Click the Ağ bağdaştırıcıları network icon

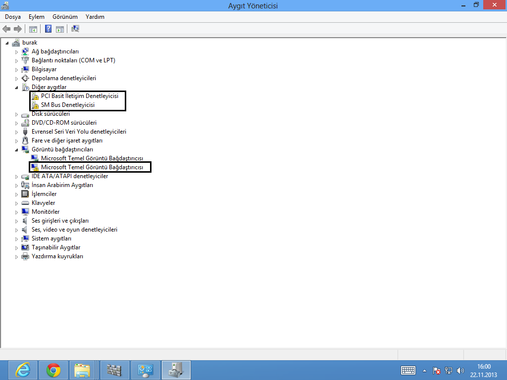point(25,51)
